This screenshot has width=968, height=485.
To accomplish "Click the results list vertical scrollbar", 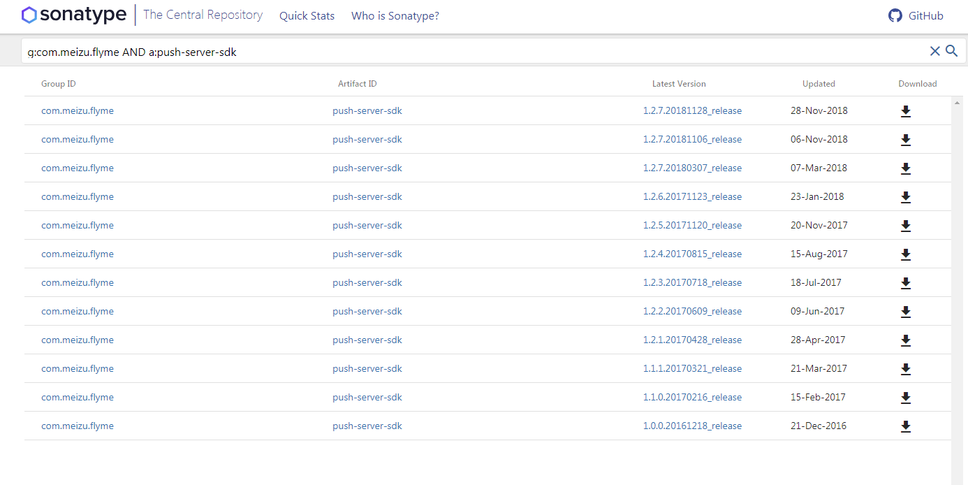I will [x=957, y=280].
